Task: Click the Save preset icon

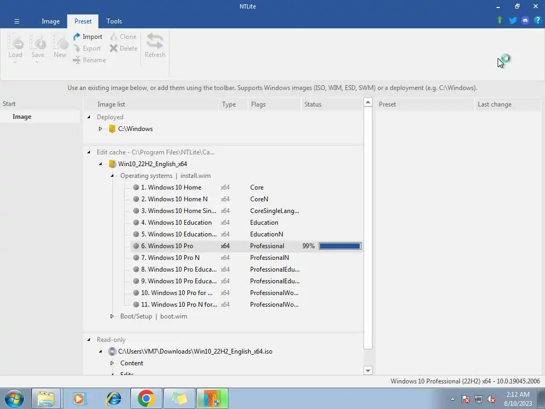Action: 38,42
